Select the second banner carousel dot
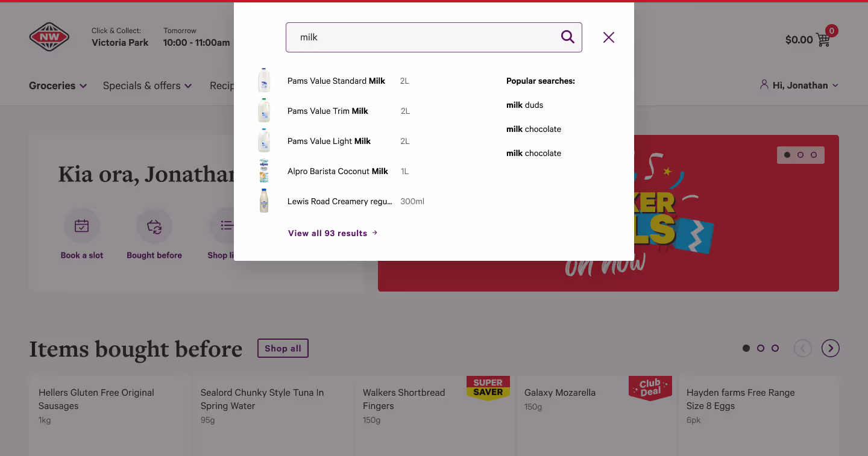The image size is (868, 456). coord(800,155)
